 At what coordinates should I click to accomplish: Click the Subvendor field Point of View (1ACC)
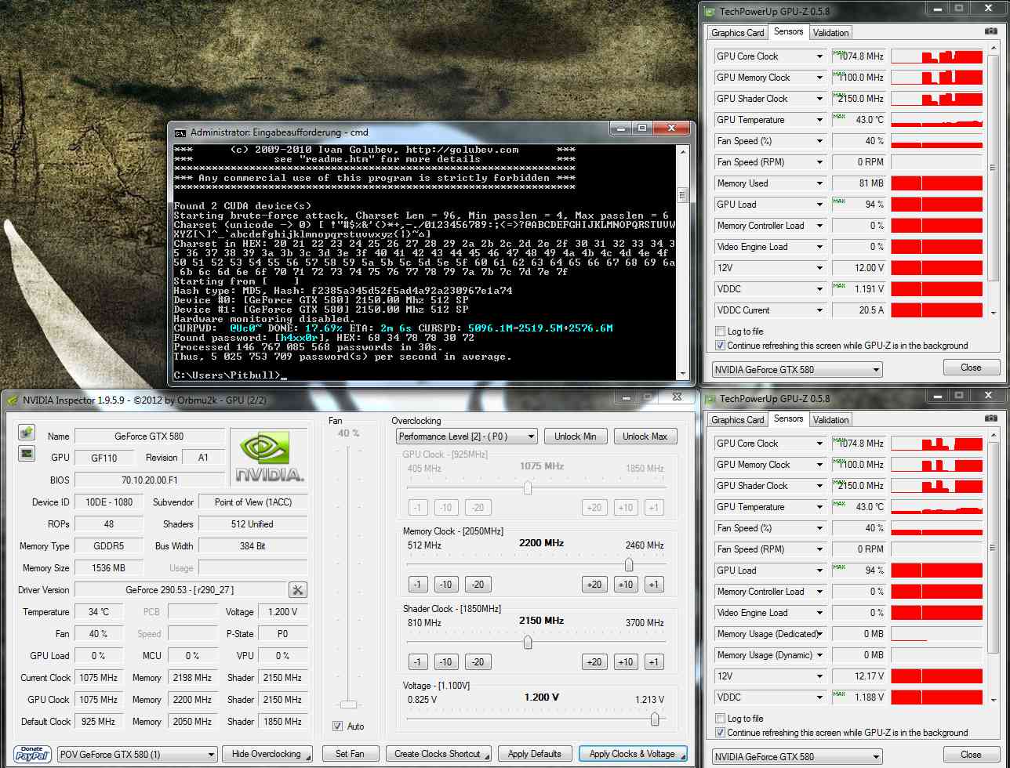coord(252,502)
